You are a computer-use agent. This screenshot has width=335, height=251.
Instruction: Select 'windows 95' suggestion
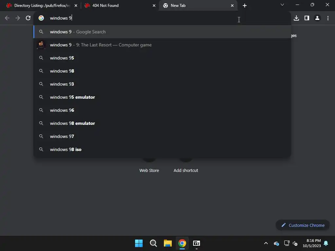162,58
